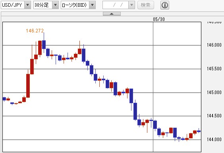Open the ローソク(BID) chart type dropdown arrow
This screenshot has height=153, width=224.
[92, 5]
